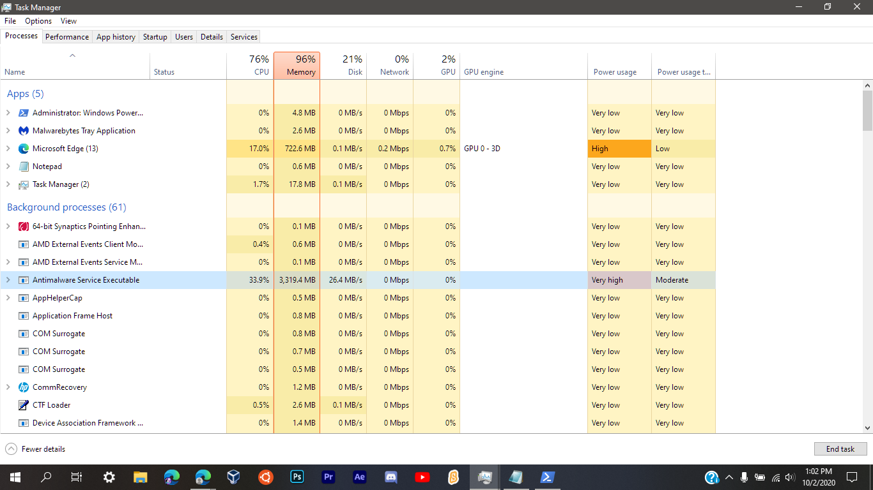Viewport: 873px width, 490px height.
Task: Switch to the Users tab
Action: coord(184,37)
